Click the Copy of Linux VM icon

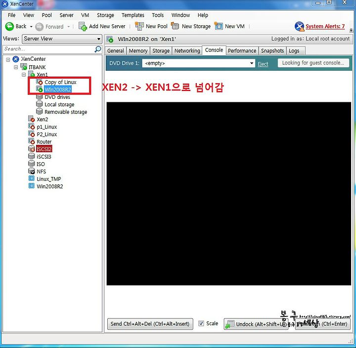coord(39,82)
